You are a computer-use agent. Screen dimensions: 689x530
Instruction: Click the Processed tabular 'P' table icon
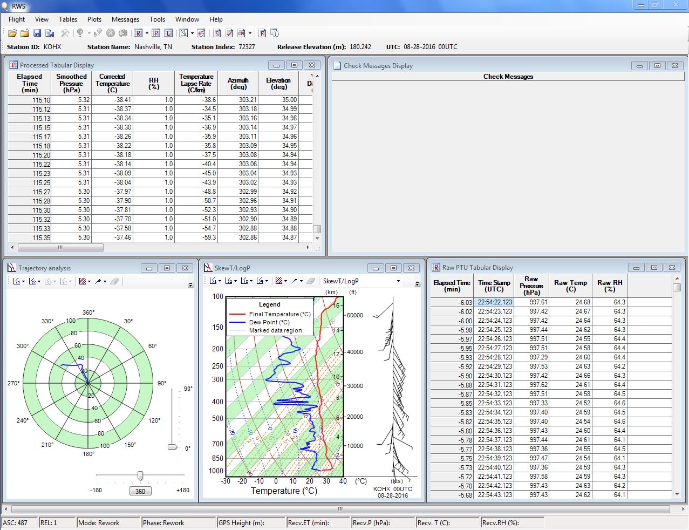tap(155, 33)
